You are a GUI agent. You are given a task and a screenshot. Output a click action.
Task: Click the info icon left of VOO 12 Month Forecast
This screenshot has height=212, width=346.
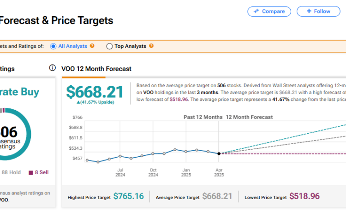coord(53,68)
